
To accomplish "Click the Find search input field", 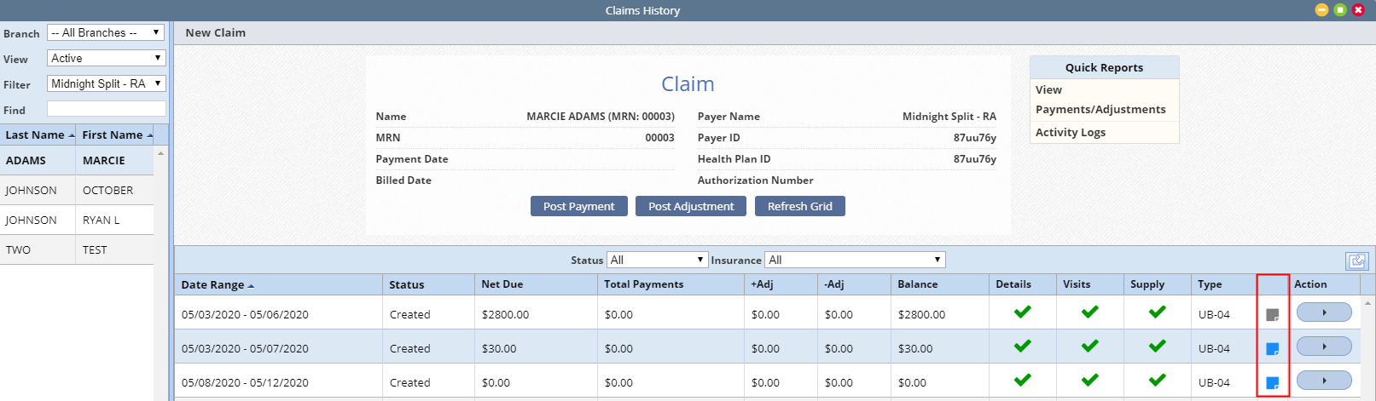I will [106, 110].
